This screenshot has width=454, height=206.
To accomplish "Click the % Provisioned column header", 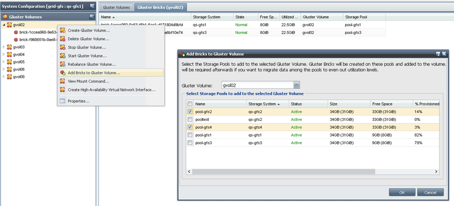I will click(x=426, y=104).
